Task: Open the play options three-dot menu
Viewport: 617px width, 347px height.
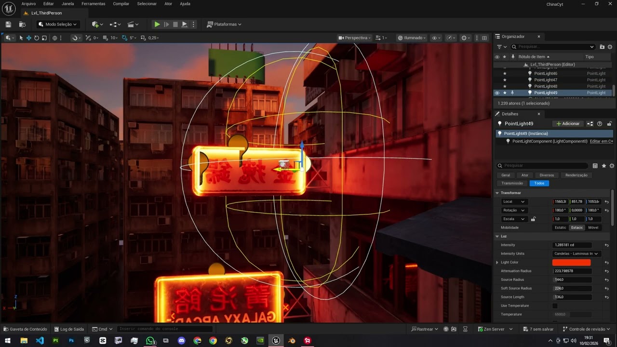Action: (x=194, y=24)
